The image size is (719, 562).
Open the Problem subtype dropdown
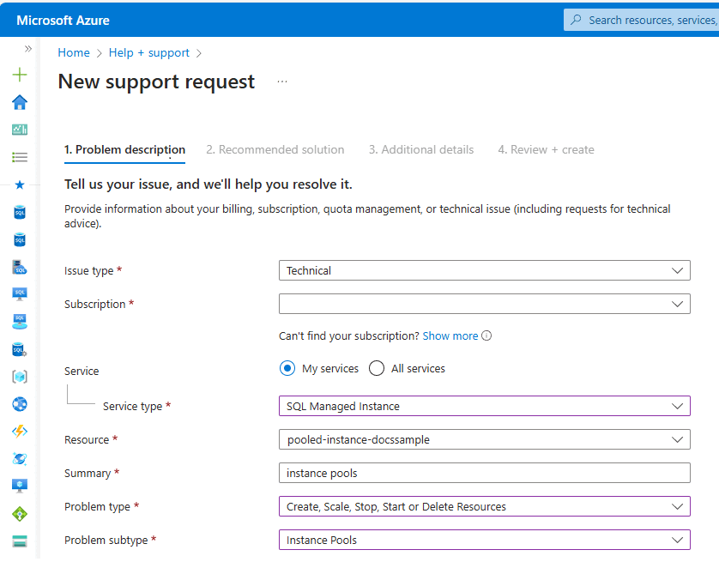coord(485,540)
